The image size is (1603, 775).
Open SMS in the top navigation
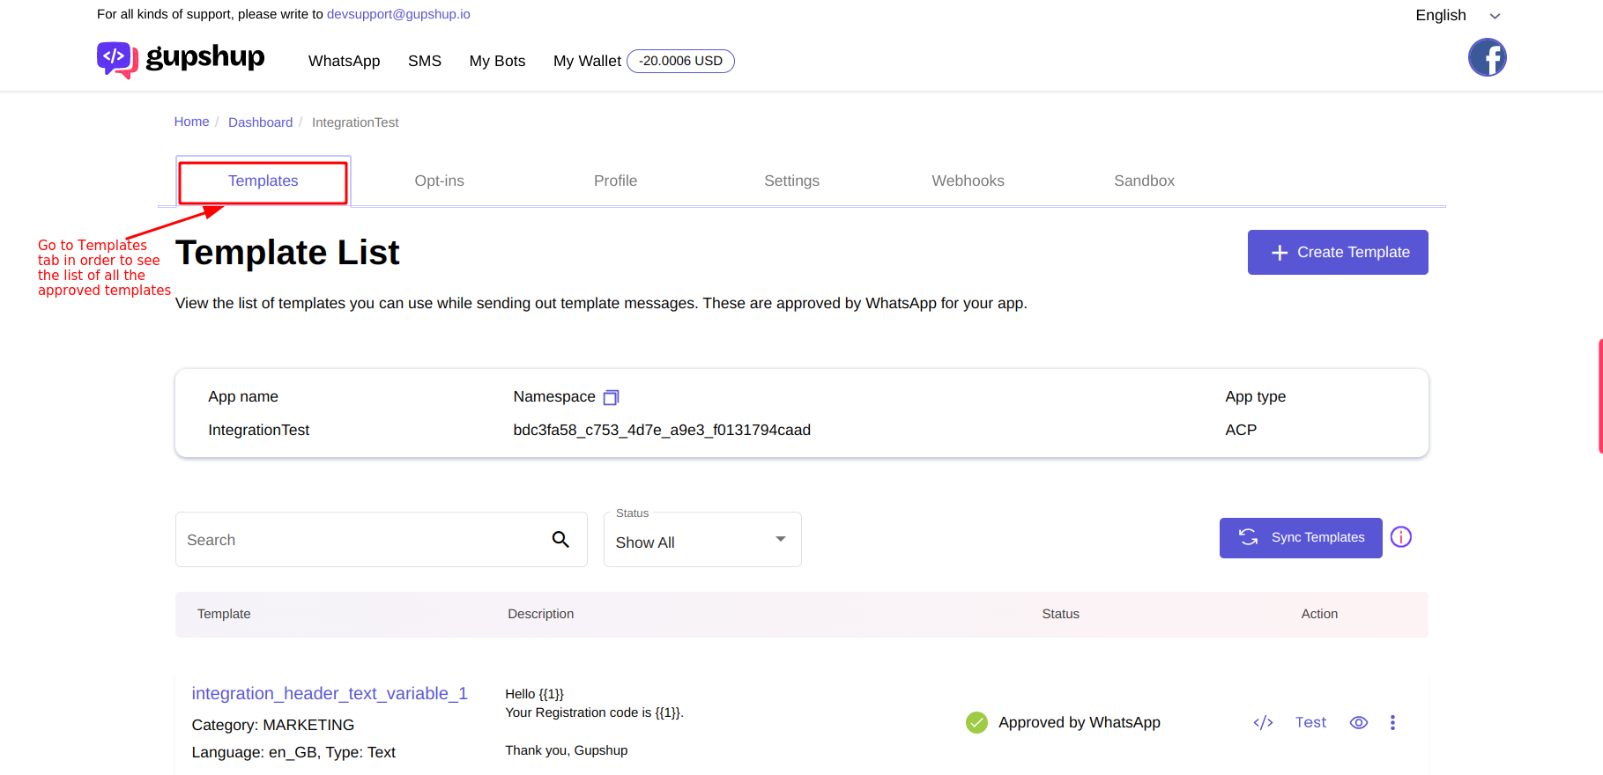coord(424,61)
